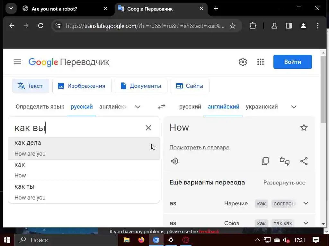This screenshot has height=246, width=329.
Task: Click the 'как' chip in Наречие row
Action: point(261,203)
